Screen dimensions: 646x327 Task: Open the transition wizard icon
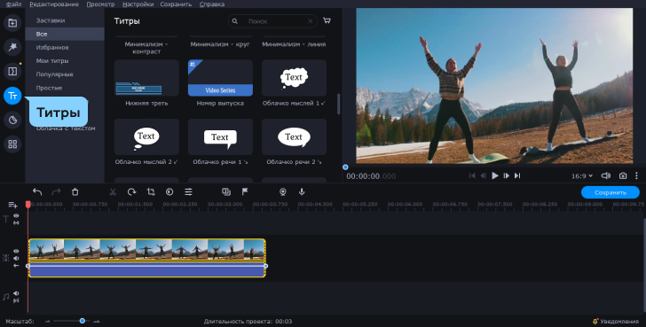coord(226,191)
